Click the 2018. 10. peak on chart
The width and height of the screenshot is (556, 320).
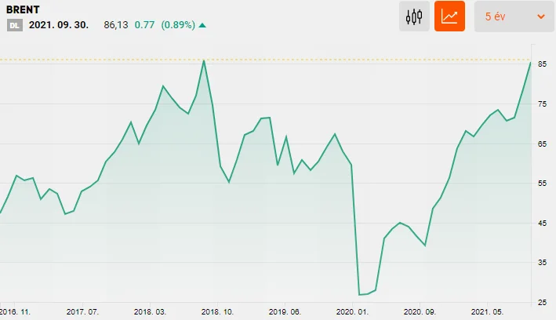coord(204,60)
